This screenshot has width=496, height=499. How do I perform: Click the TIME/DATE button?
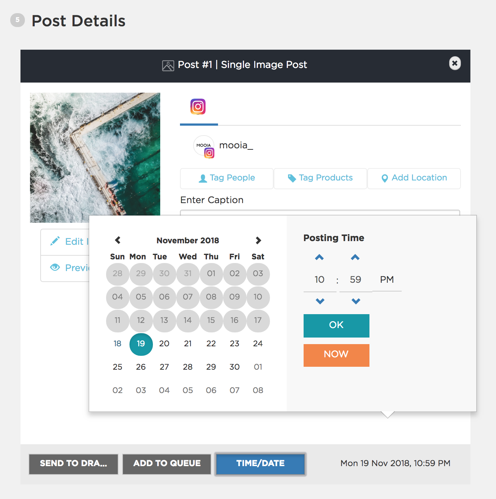[260, 464]
